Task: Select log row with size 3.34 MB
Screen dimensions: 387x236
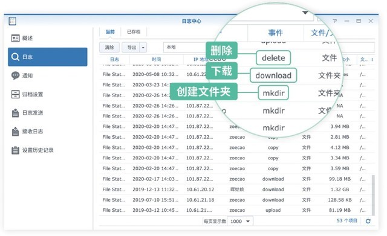Action: pyautogui.click(x=236, y=158)
